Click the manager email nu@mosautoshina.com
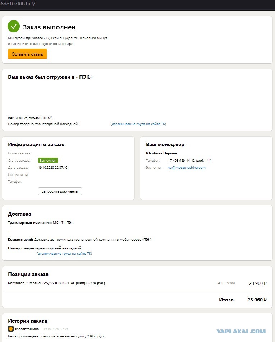The width and height of the screenshot is (275, 342). [187, 168]
